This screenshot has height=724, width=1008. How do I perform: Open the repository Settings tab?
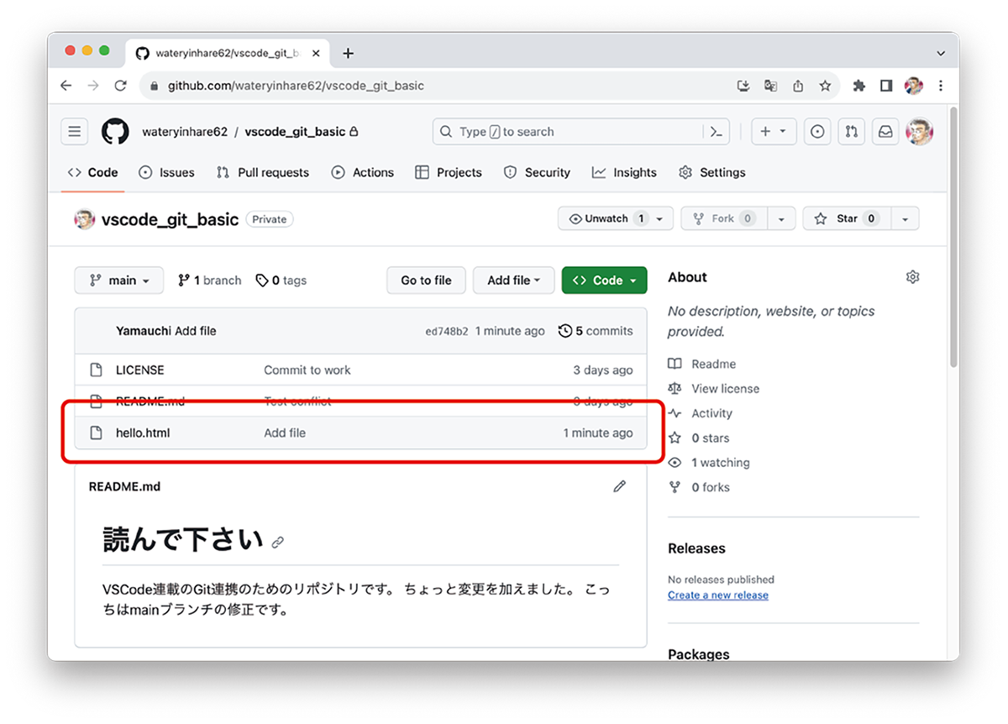(x=712, y=172)
